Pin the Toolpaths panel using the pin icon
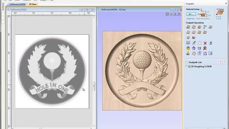 coord(226,4)
